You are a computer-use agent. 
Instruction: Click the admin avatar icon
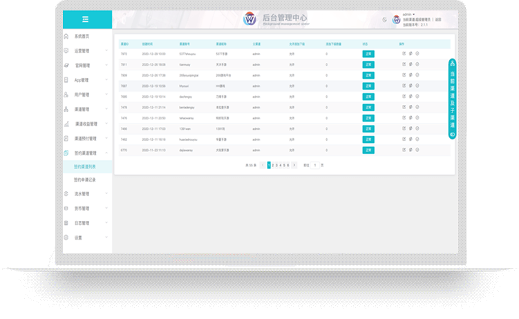[397, 19]
